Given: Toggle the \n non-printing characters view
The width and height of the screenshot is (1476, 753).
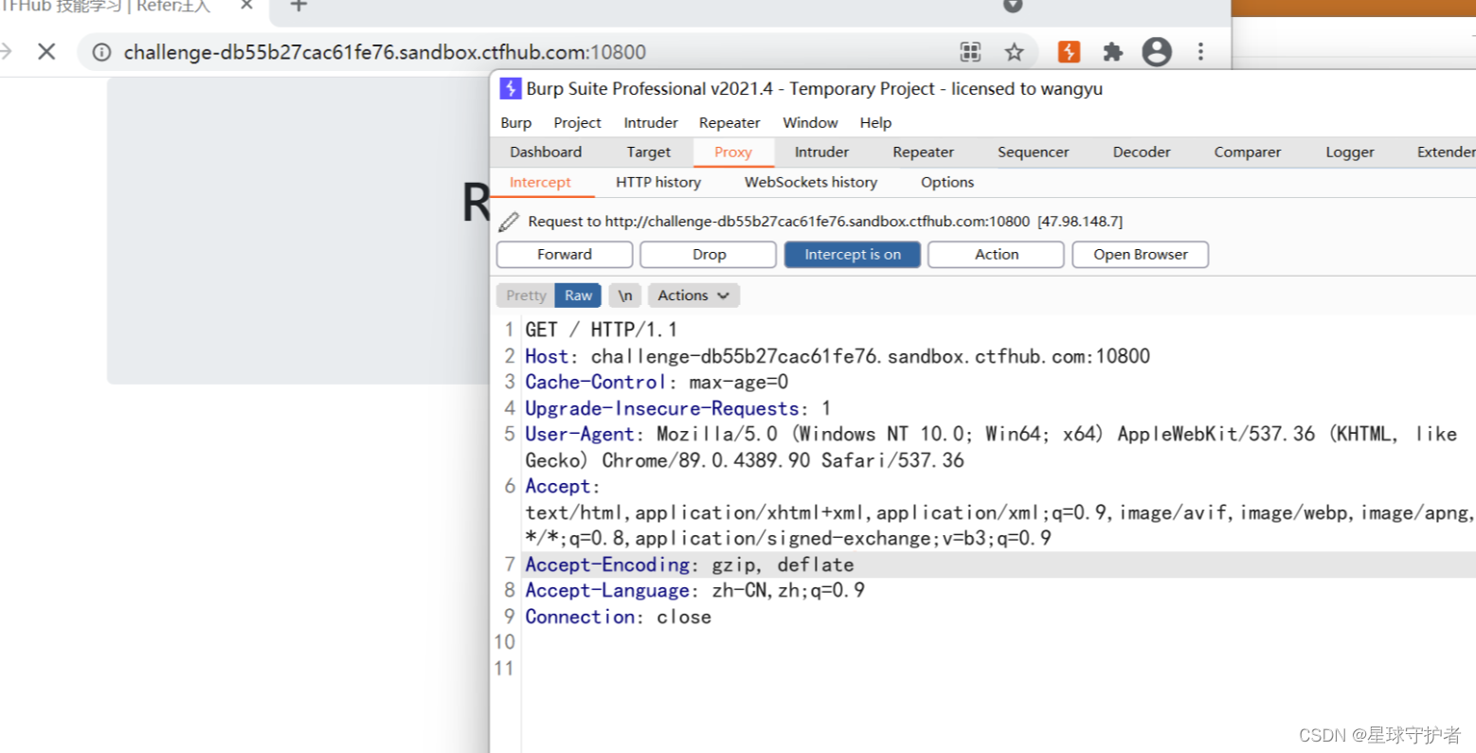Looking at the screenshot, I should [x=624, y=295].
